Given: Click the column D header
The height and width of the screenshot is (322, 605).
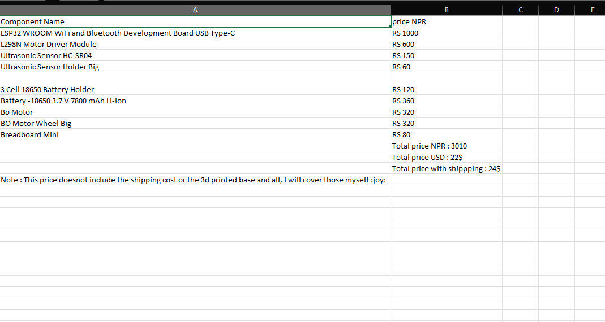Looking at the screenshot, I should pos(556,10).
